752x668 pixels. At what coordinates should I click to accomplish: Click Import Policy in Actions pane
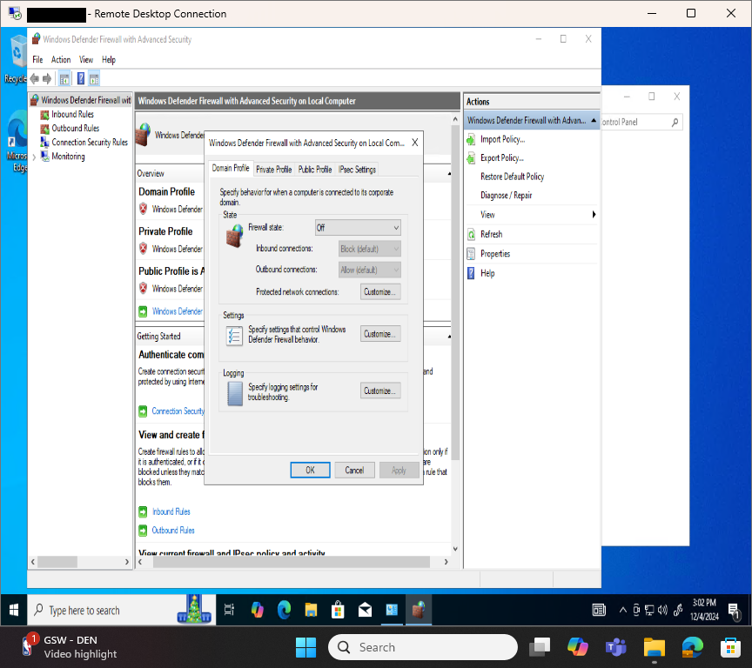pyautogui.click(x=502, y=139)
